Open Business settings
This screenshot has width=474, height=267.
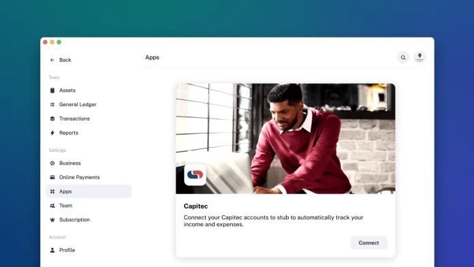click(x=89, y=163)
